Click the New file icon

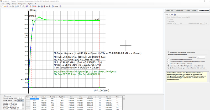2,6
